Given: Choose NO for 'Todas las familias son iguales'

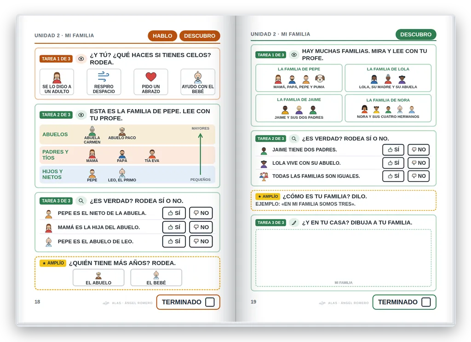Looking at the screenshot, I should (419, 176).
